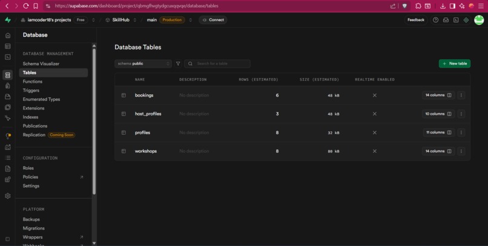488x246 pixels.
Task: Select Tables in the sidebar
Action: tap(53, 73)
